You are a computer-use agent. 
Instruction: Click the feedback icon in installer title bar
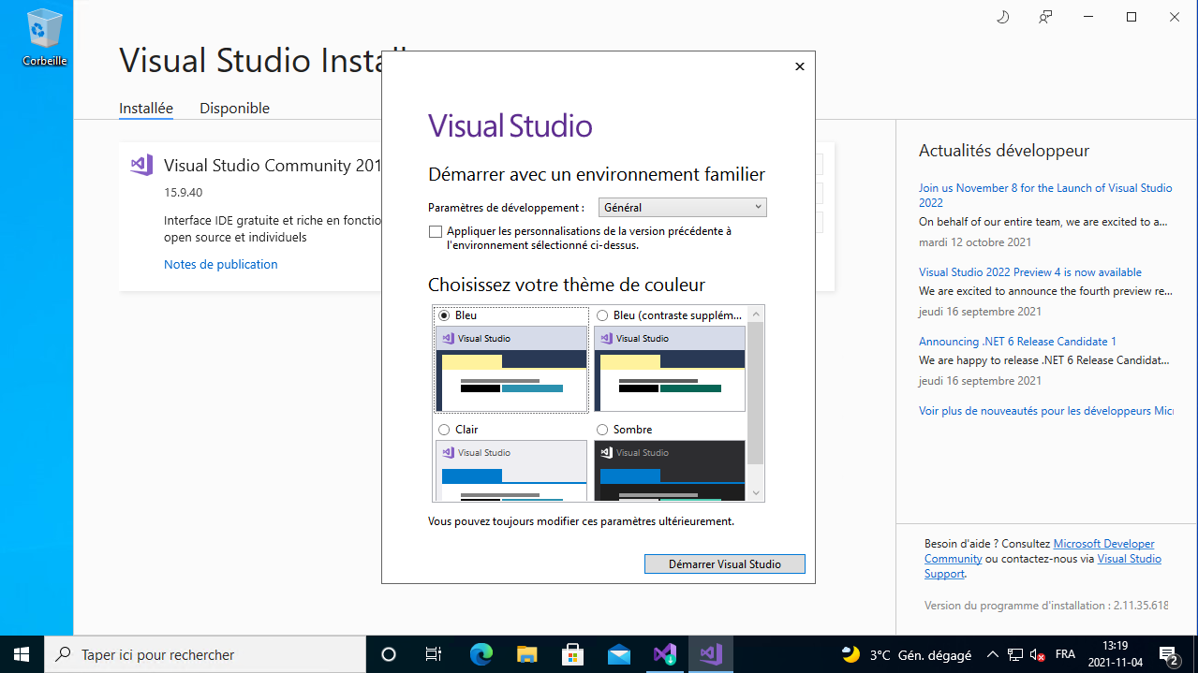coord(1045,17)
